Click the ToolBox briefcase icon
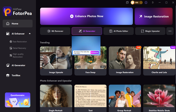This screenshot has height=112, width=176. click(x=8, y=75)
